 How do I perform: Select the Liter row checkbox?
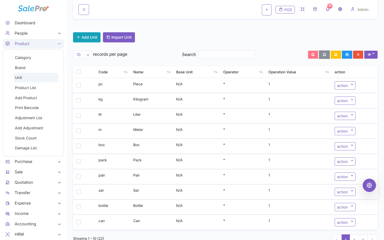point(78,115)
